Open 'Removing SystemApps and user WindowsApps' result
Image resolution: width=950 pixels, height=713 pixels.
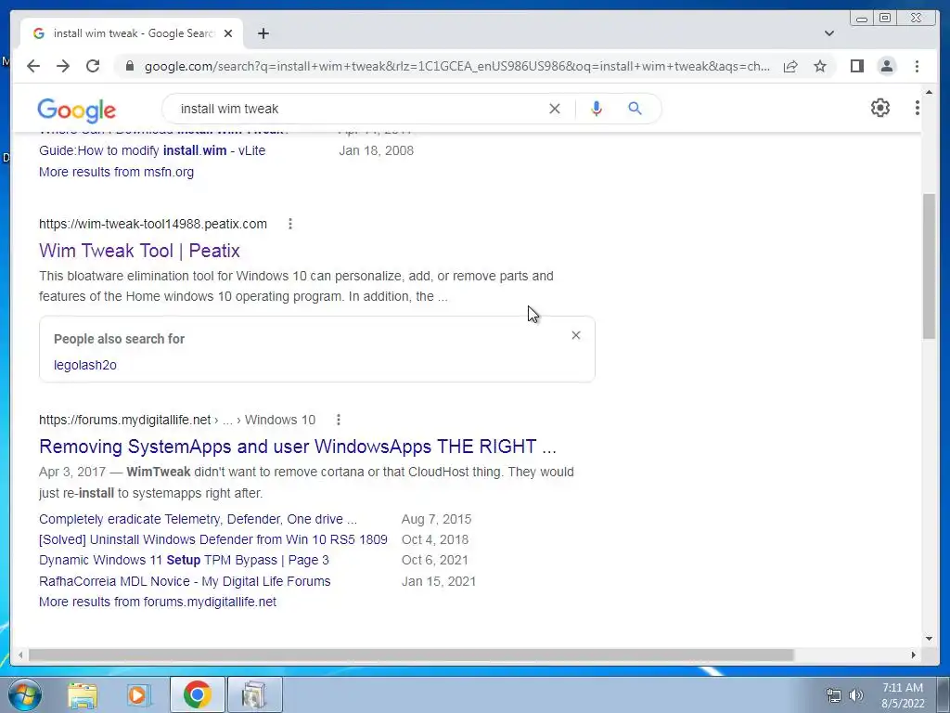point(298,447)
